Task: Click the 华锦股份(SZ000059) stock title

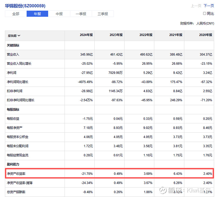Action: (25, 6)
